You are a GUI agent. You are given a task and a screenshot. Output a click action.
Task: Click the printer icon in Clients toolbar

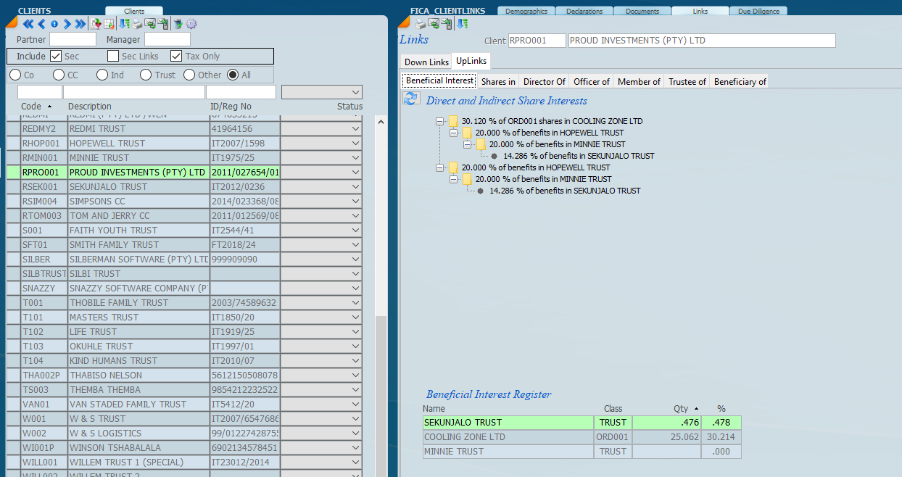[137, 24]
